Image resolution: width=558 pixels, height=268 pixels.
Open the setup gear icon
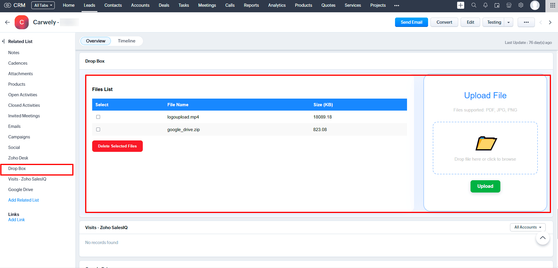tap(521, 5)
